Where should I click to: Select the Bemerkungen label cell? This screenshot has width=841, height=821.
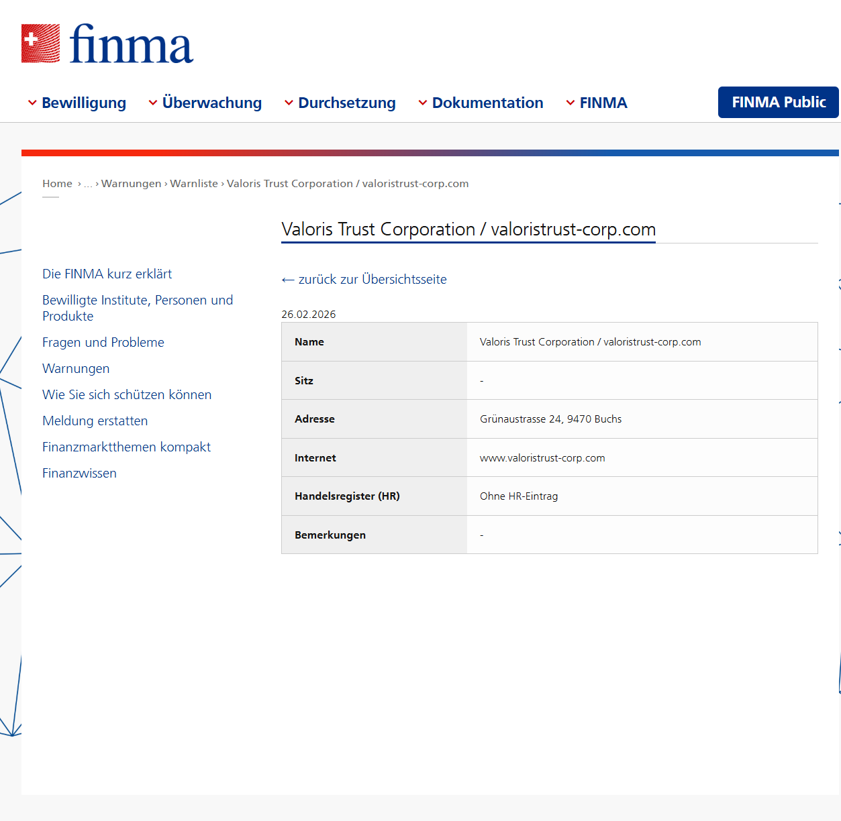(x=375, y=535)
